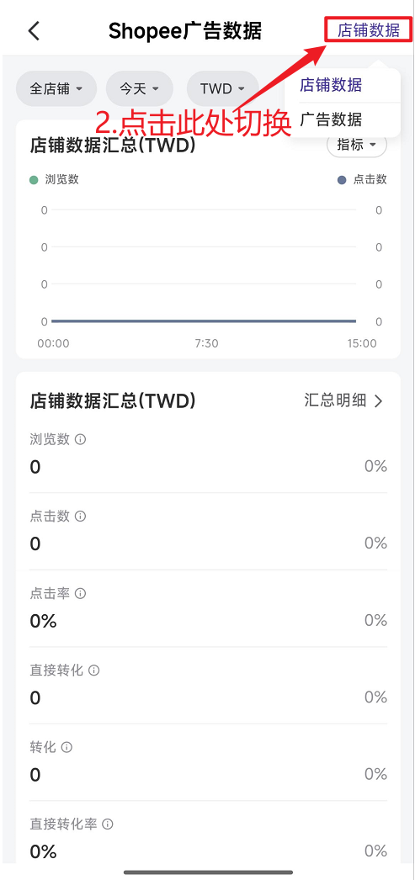Open the 汇总明细 detail link
Image resolution: width=415 pixels, height=880 pixels.
pos(343,400)
